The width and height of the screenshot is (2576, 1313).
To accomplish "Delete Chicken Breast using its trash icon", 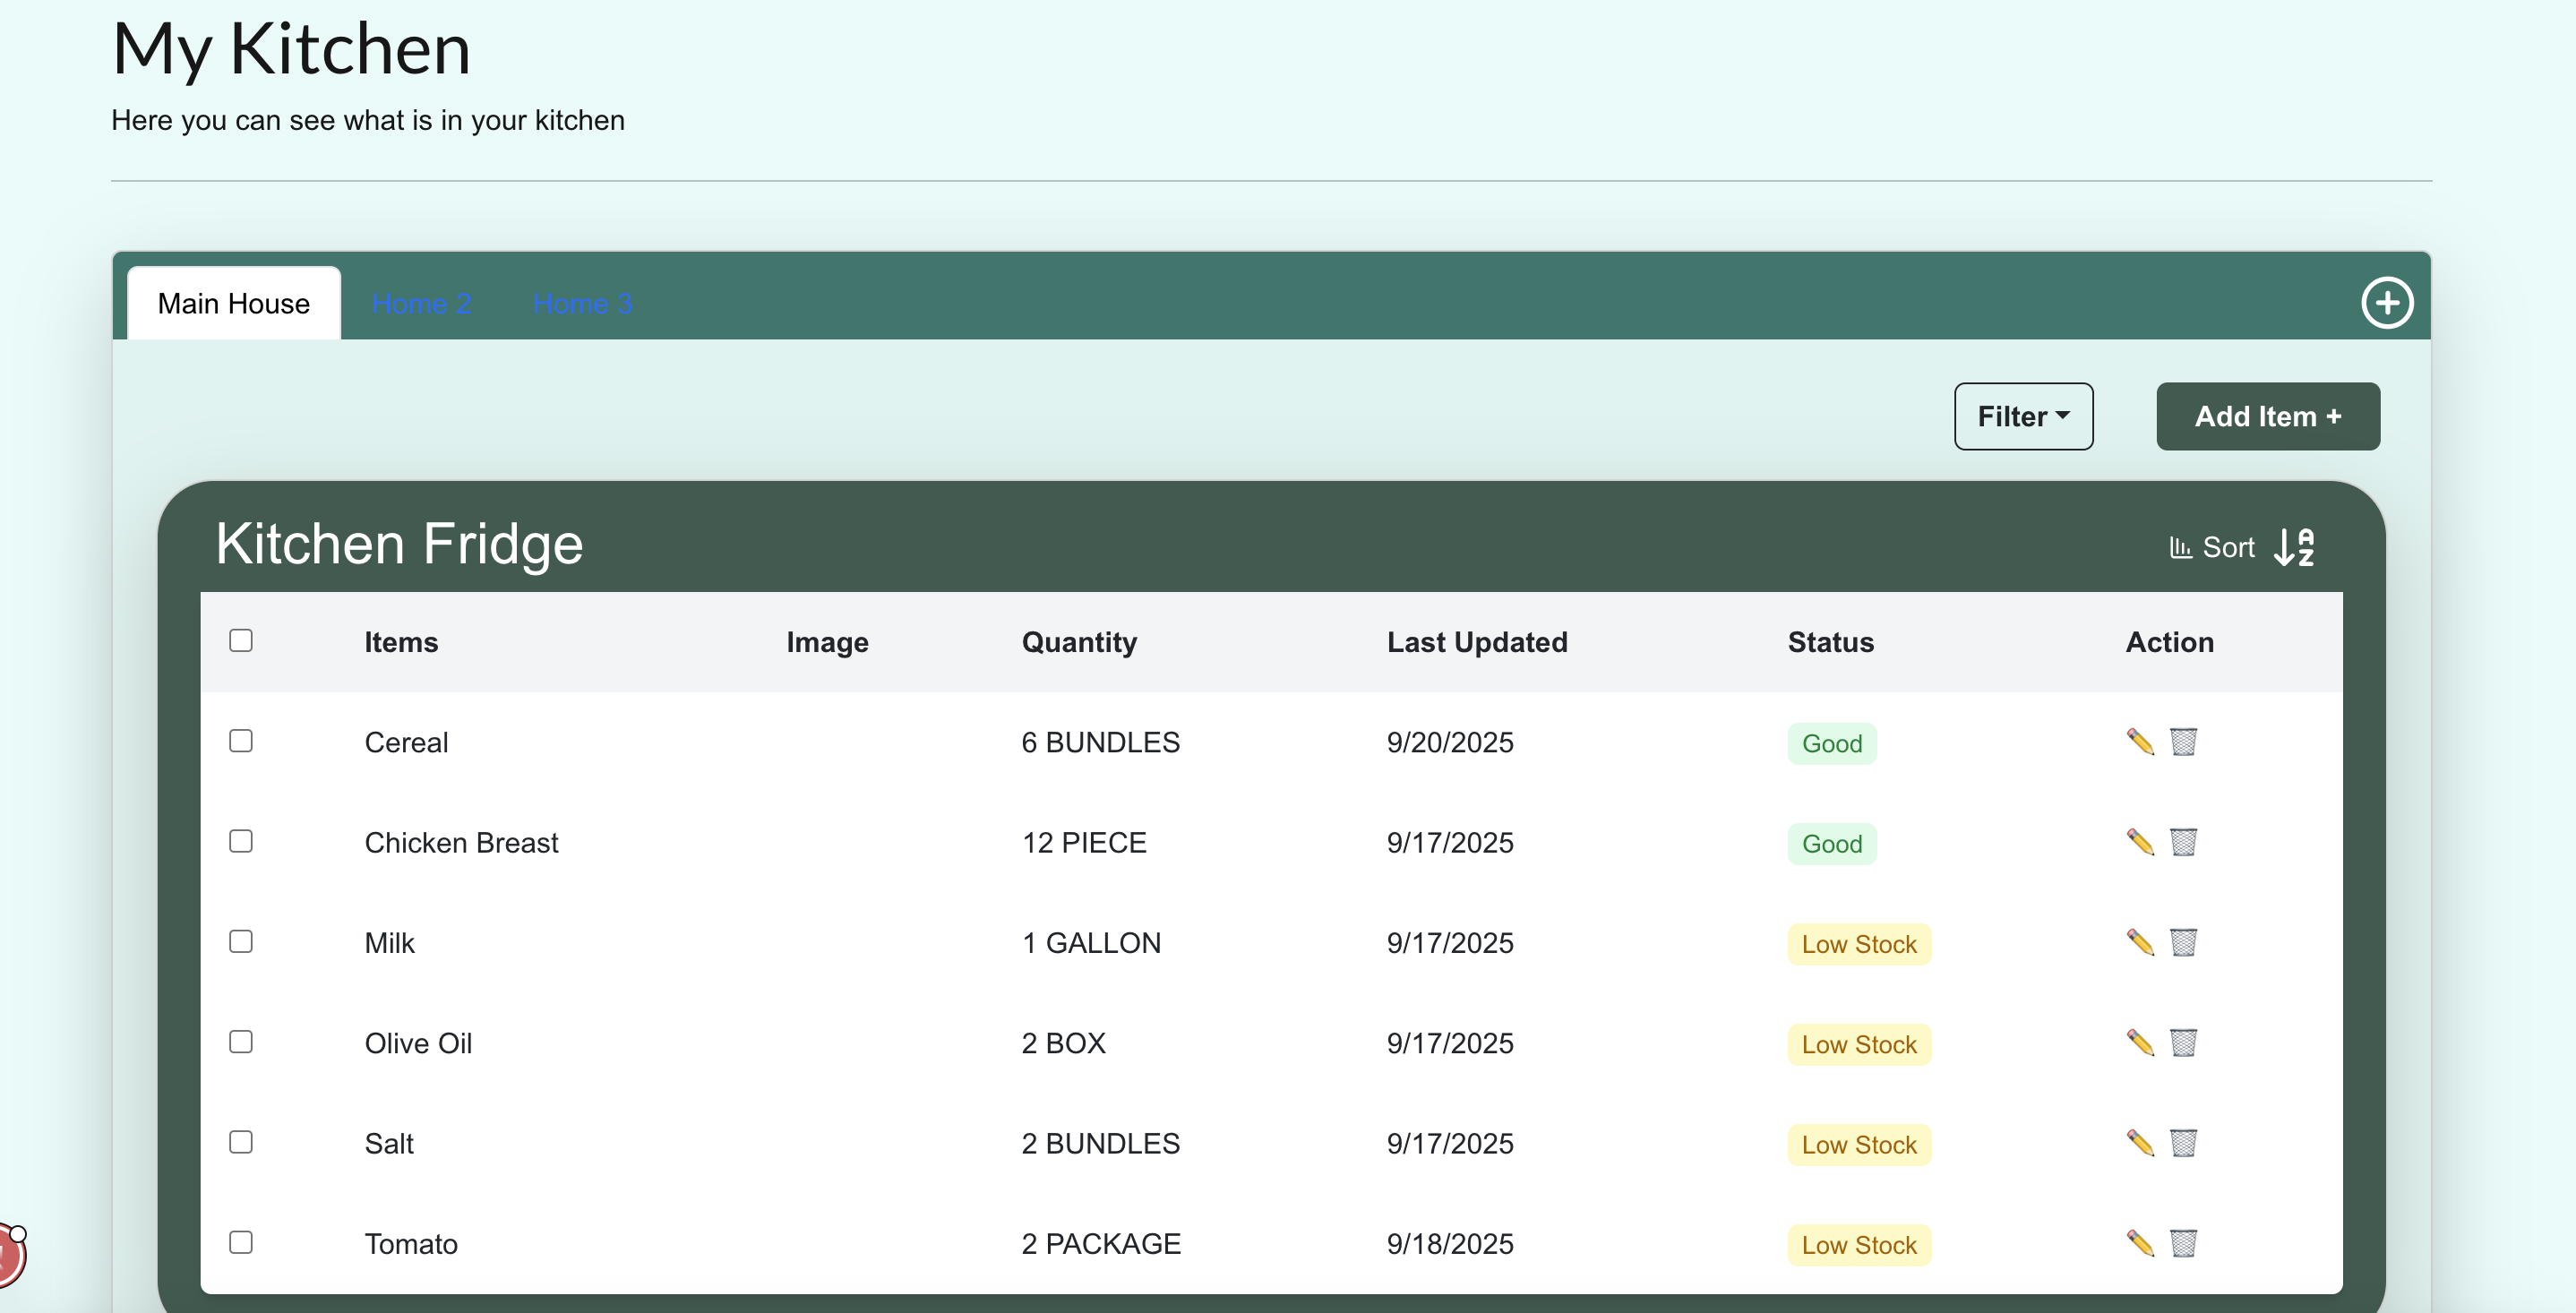I will click(x=2183, y=842).
